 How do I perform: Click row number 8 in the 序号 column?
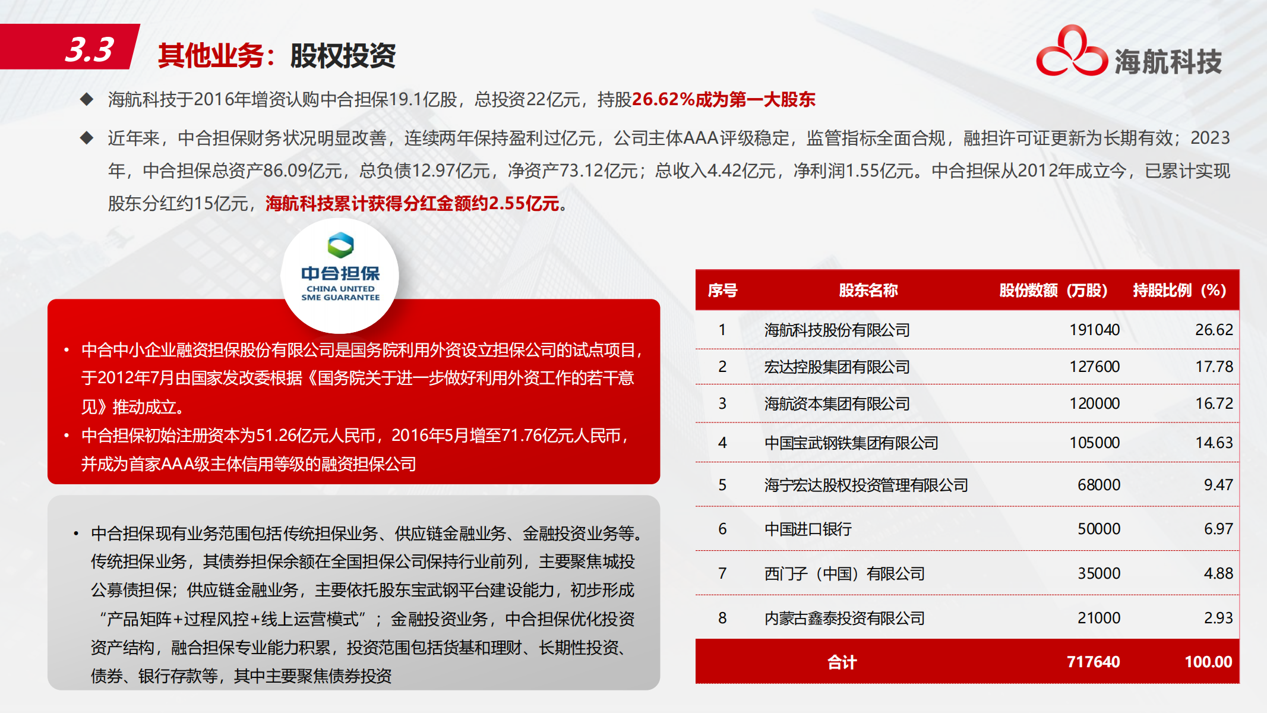point(722,618)
